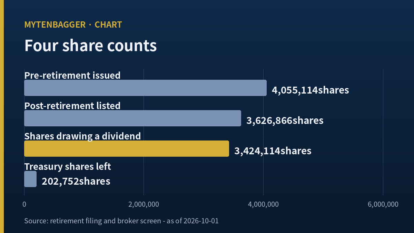Click the 'Shares drawing a dividend' label
414x233 pixels.
point(82,136)
